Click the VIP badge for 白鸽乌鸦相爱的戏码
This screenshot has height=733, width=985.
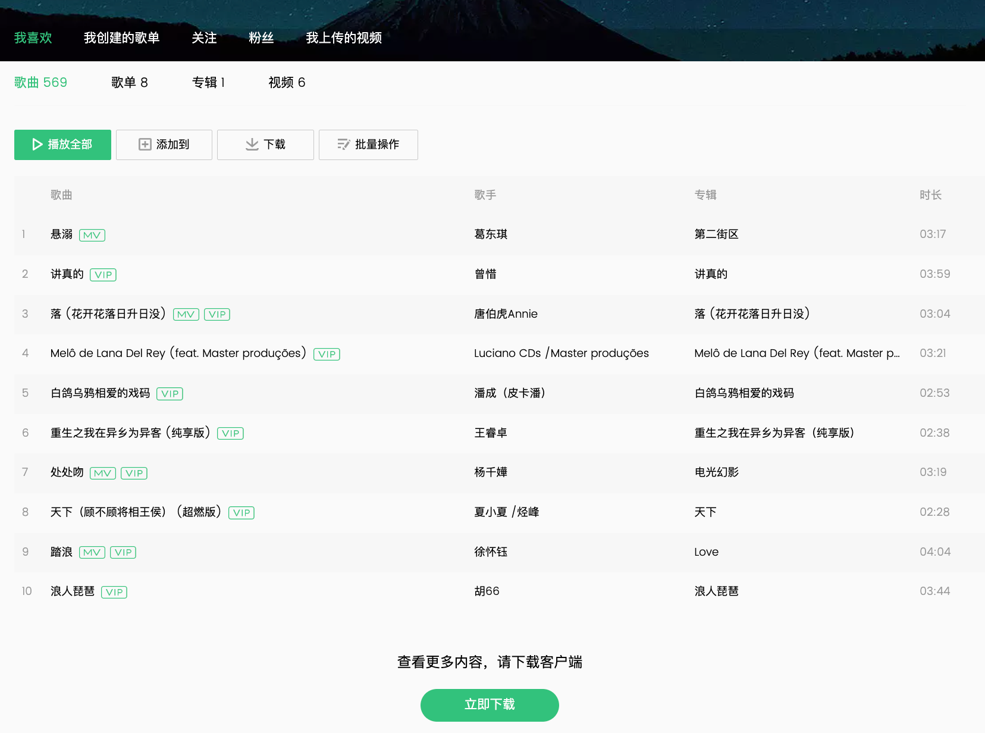click(x=170, y=394)
